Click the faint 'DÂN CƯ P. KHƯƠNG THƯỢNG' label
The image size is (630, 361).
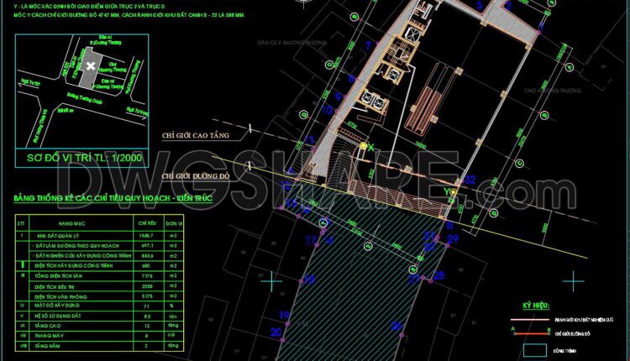coord(291,42)
